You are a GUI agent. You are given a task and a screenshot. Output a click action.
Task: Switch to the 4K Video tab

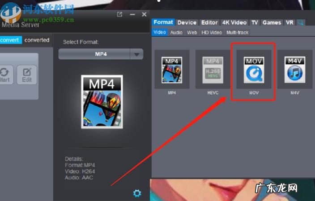point(234,22)
